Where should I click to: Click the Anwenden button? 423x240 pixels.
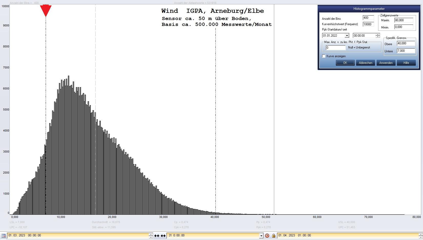(x=386, y=63)
